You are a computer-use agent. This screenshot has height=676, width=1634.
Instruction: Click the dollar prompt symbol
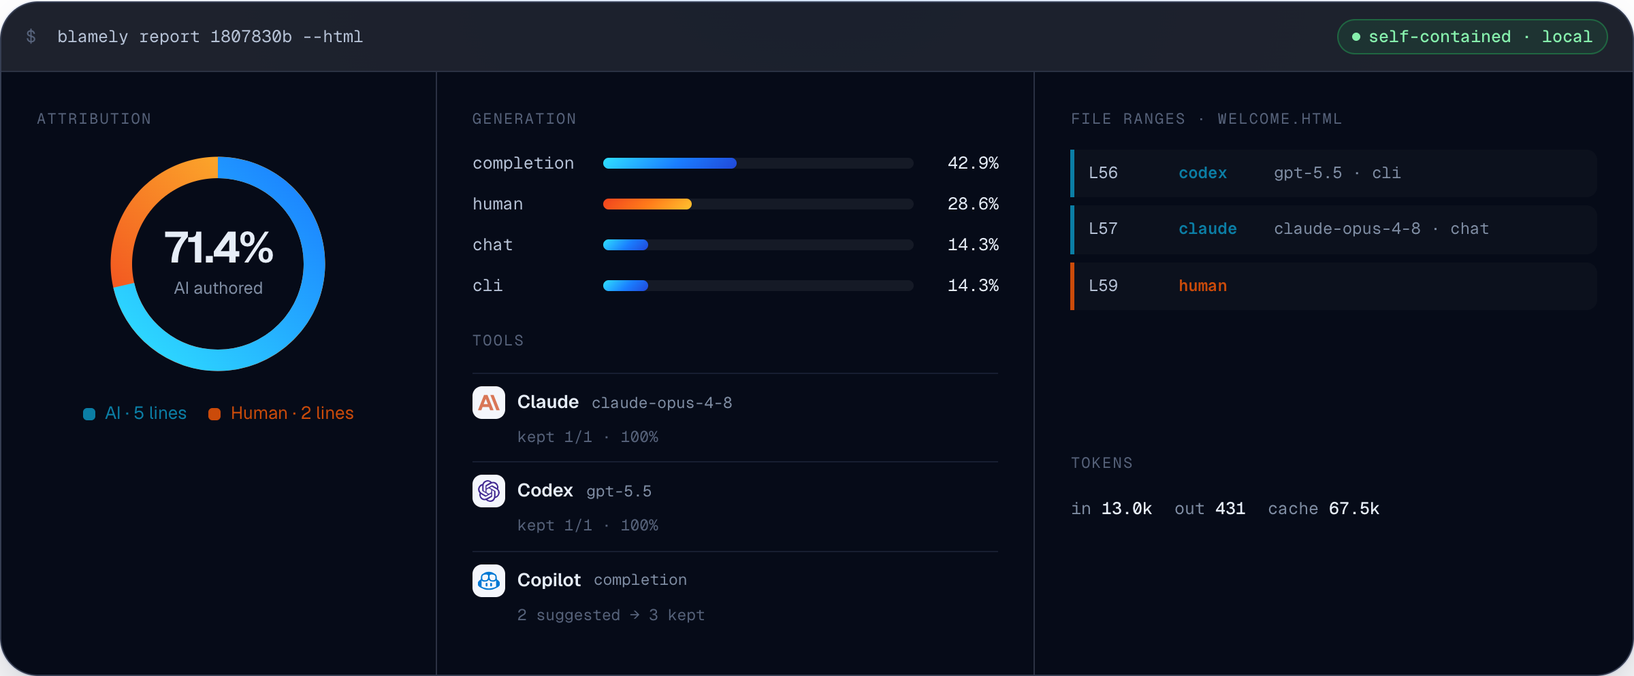(x=31, y=37)
